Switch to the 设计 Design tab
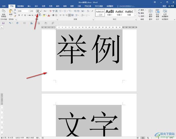 [x=36, y=6]
